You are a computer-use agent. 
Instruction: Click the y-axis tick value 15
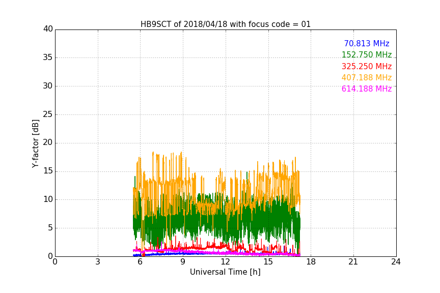pos(48,171)
